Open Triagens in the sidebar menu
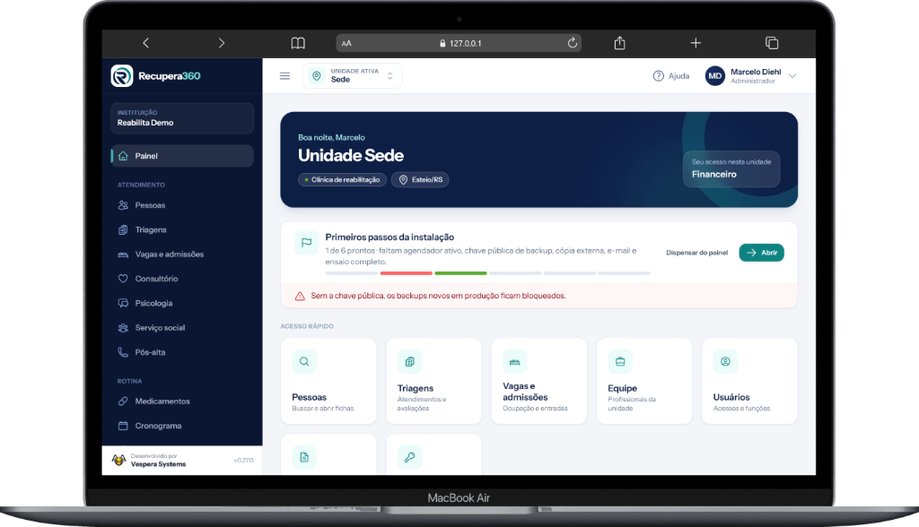Viewport: 919px width, 527px height. [x=182, y=229]
